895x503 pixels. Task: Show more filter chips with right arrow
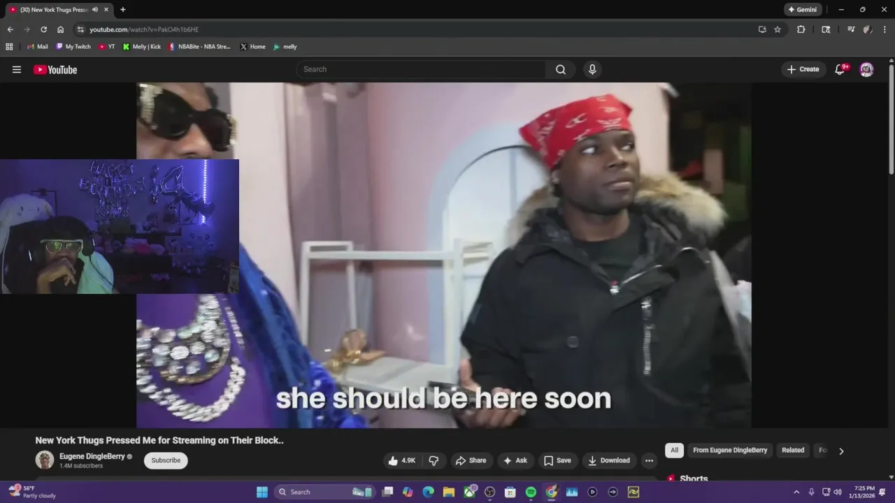841,451
